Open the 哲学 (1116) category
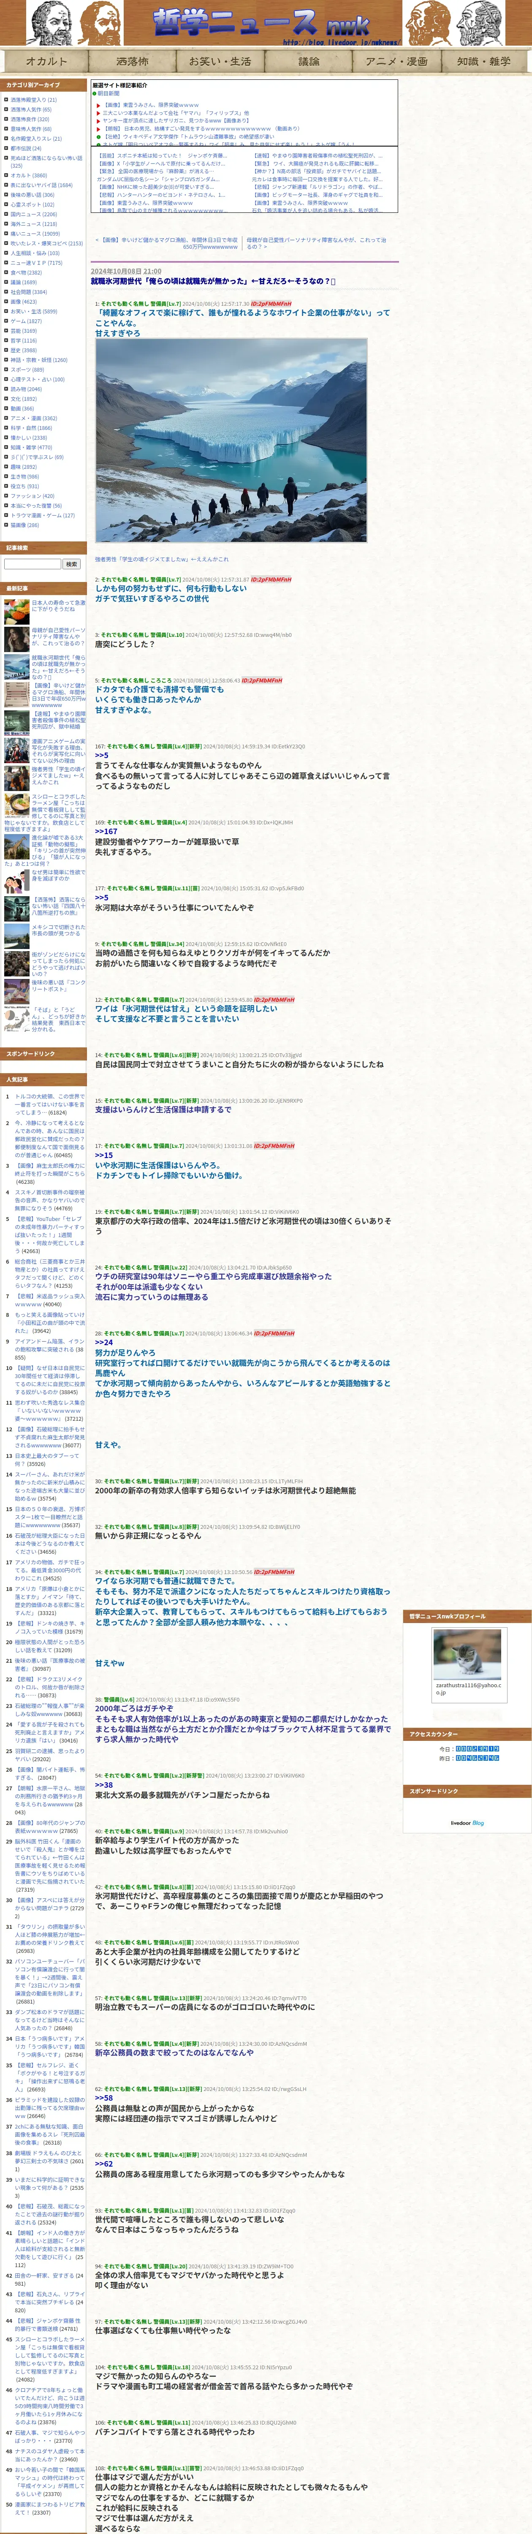The height and width of the screenshot is (2534, 532). tap(24, 340)
